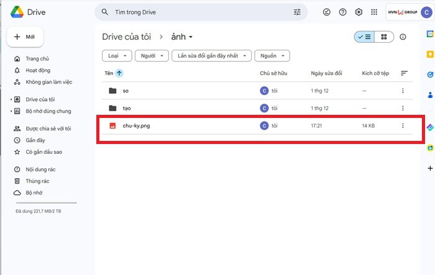Screen dimensions: 435x275
Task: Switch to list layout view
Action: [364, 37]
